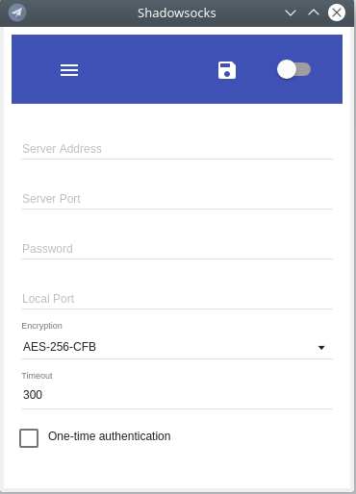The image size is (356, 494).
Task: Minimize the window with the down chevron
Action: 291,12
